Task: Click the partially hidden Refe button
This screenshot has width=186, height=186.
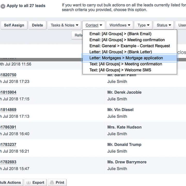Action: tap(77, 35)
